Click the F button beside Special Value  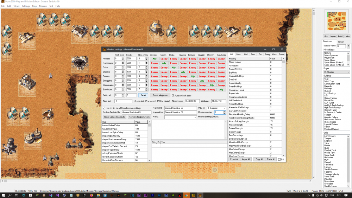click(x=348, y=46)
